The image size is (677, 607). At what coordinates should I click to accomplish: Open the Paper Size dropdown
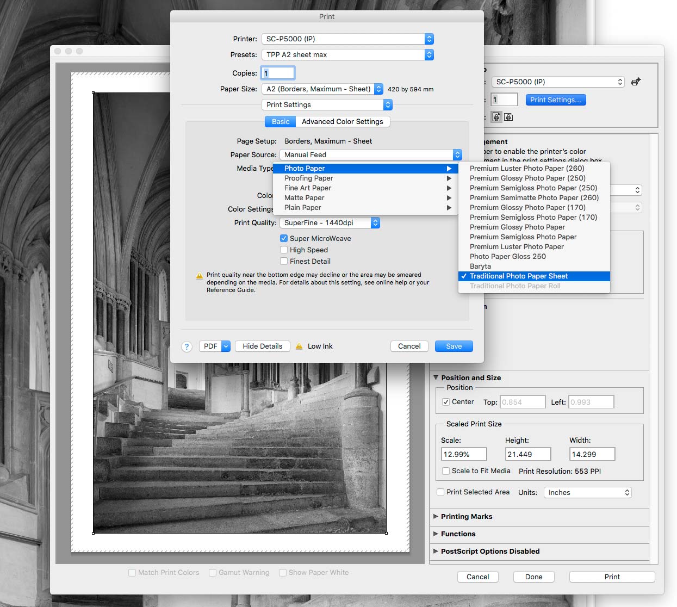click(322, 89)
